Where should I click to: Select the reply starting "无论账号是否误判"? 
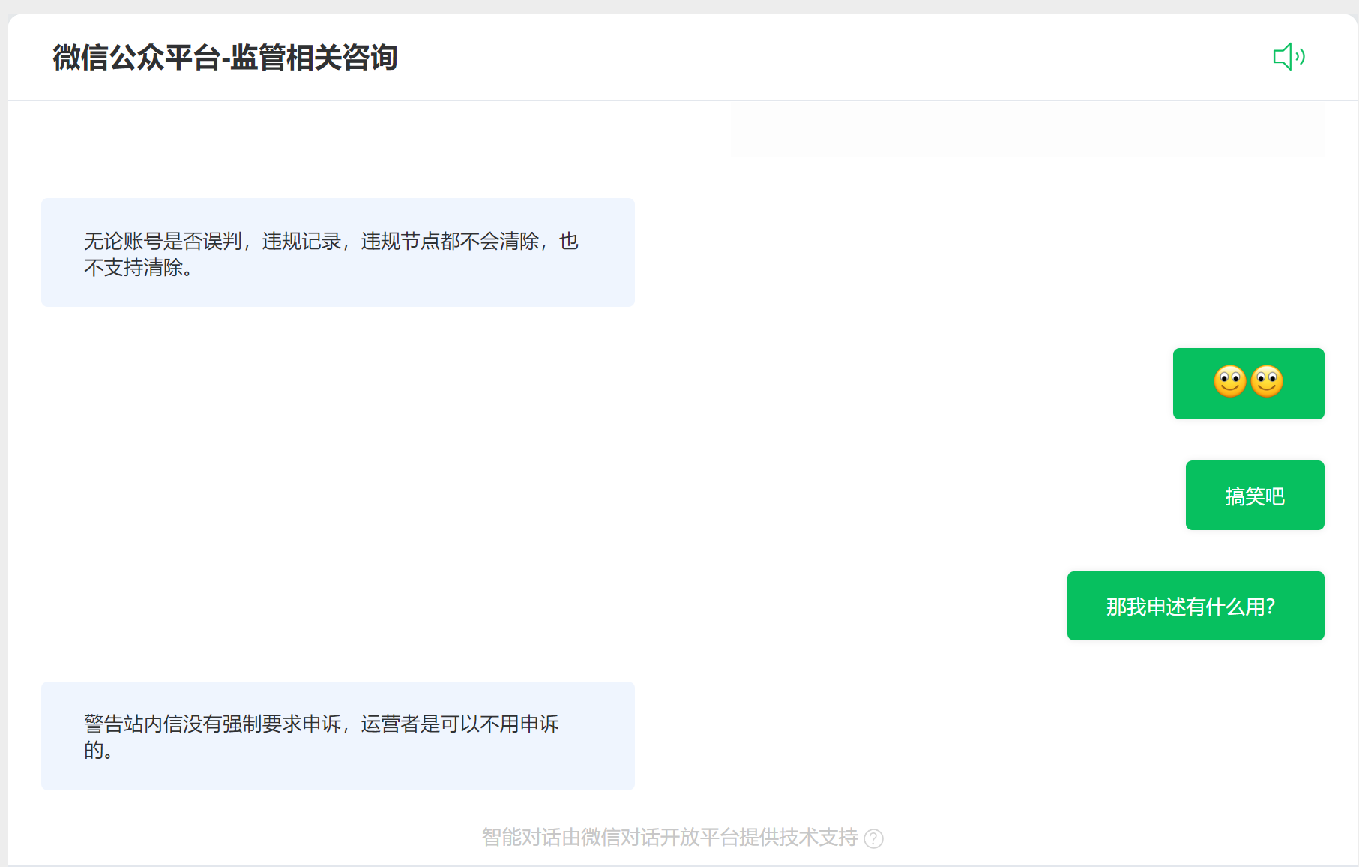[338, 252]
